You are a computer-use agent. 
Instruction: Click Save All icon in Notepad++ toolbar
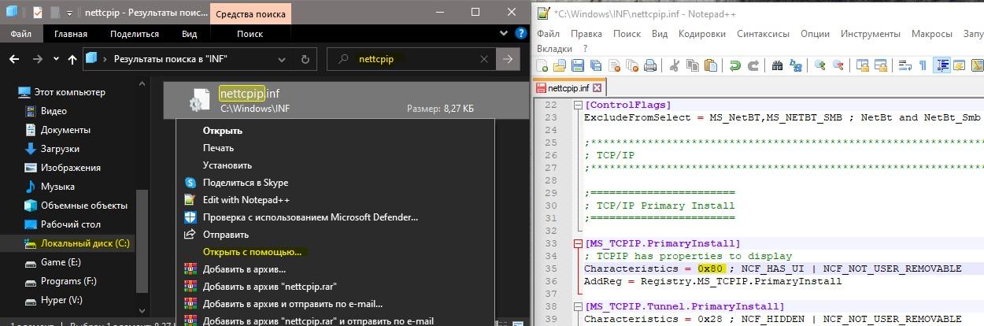point(596,65)
